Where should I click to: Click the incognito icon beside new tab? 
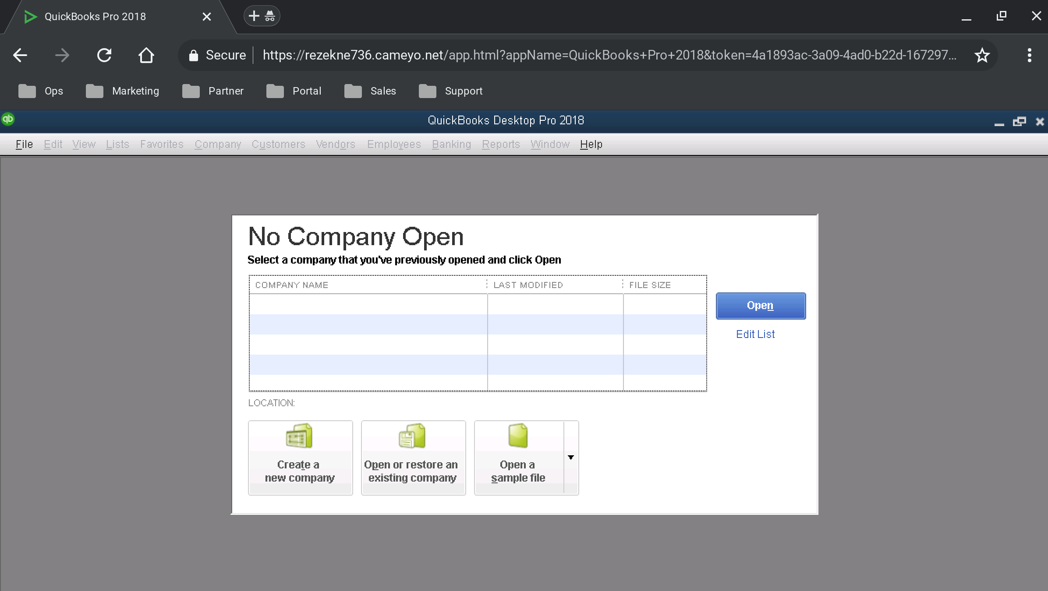(x=270, y=16)
